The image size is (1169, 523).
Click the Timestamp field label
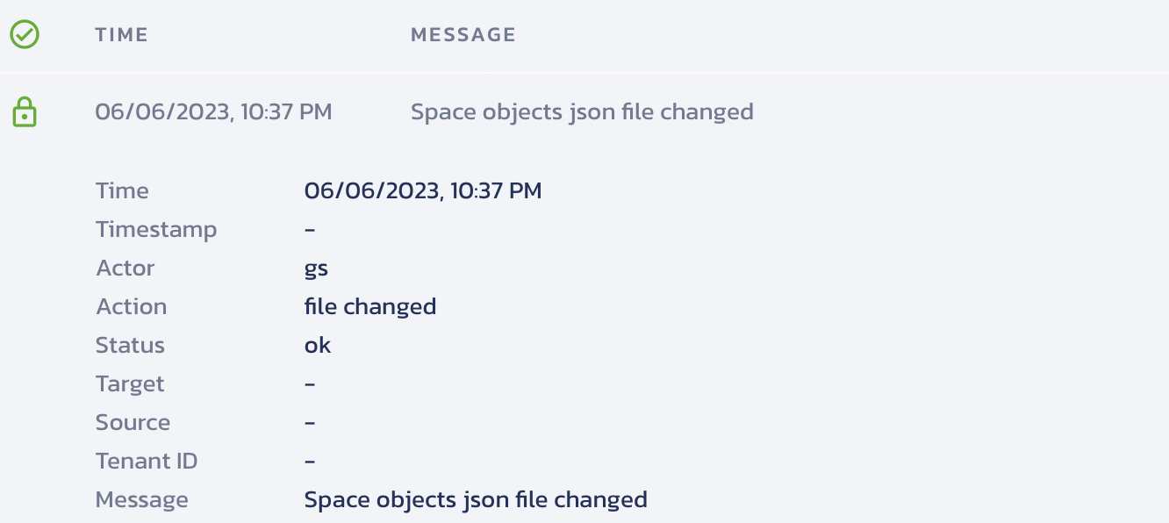tap(156, 229)
